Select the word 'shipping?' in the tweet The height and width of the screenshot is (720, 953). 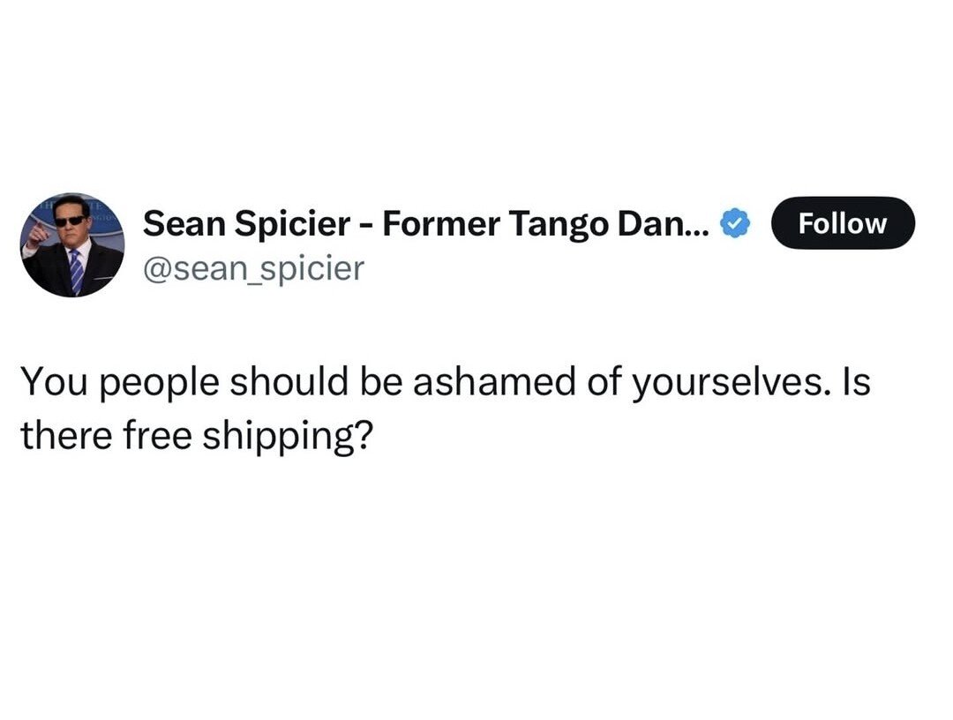coord(288,437)
